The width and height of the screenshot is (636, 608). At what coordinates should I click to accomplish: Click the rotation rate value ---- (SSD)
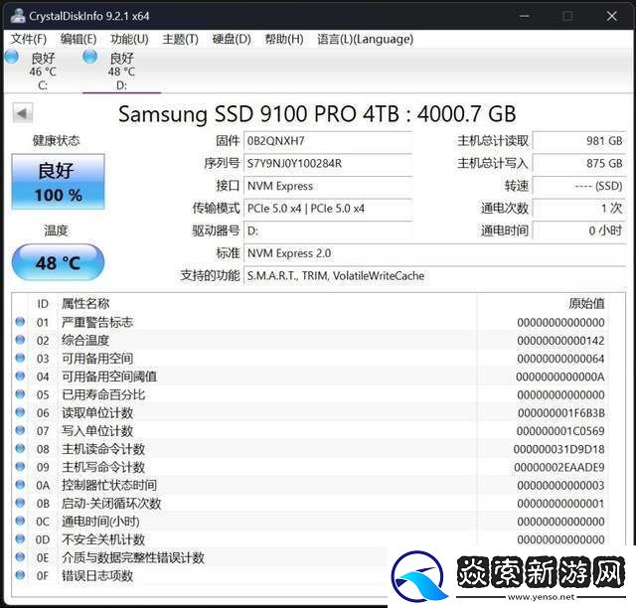coord(579,186)
